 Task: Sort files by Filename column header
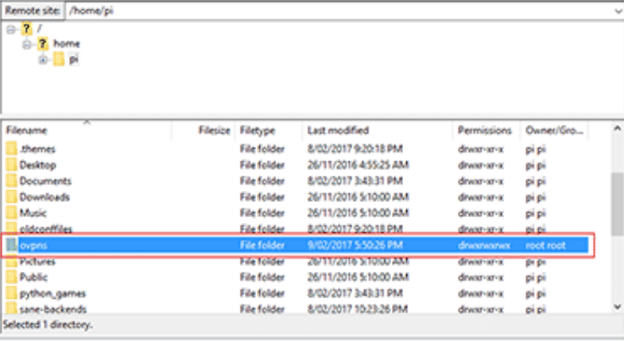coord(26,130)
